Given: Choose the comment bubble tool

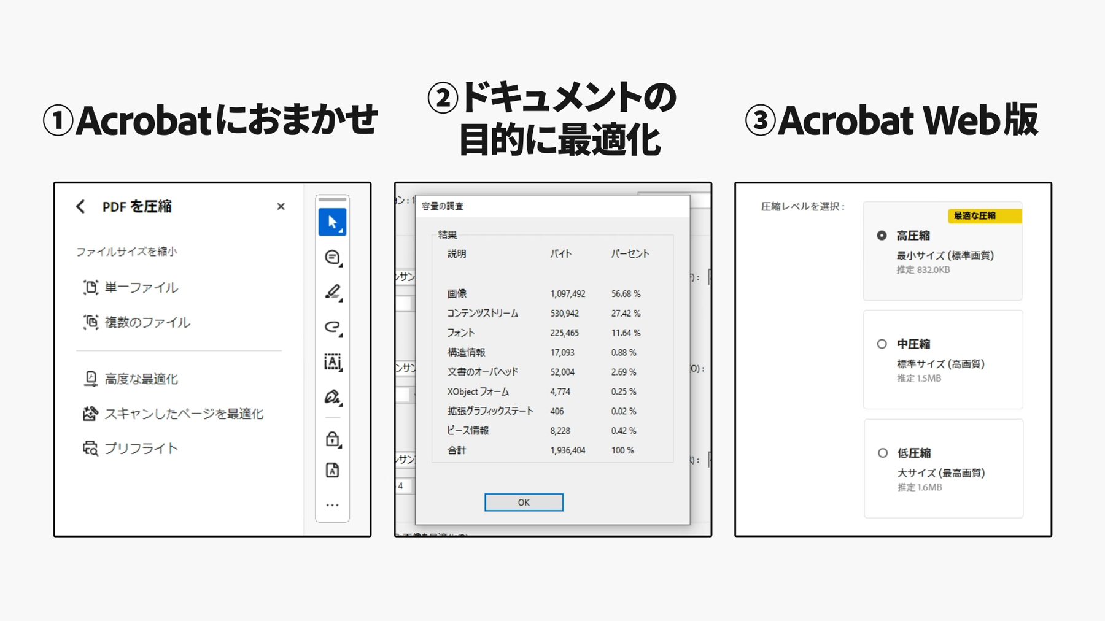Looking at the screenshot, I should point(332,257).
